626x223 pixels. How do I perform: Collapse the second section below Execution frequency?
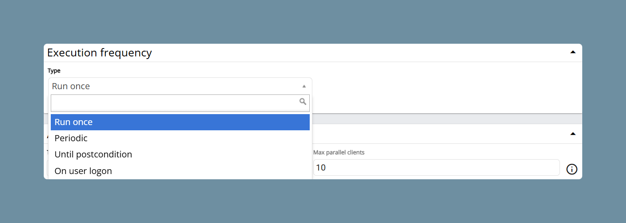[573, 134]
